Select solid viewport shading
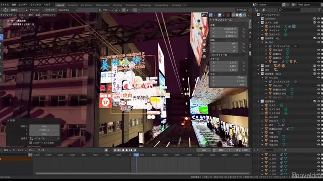The image size is (323, 181). (x=237, y=15)
